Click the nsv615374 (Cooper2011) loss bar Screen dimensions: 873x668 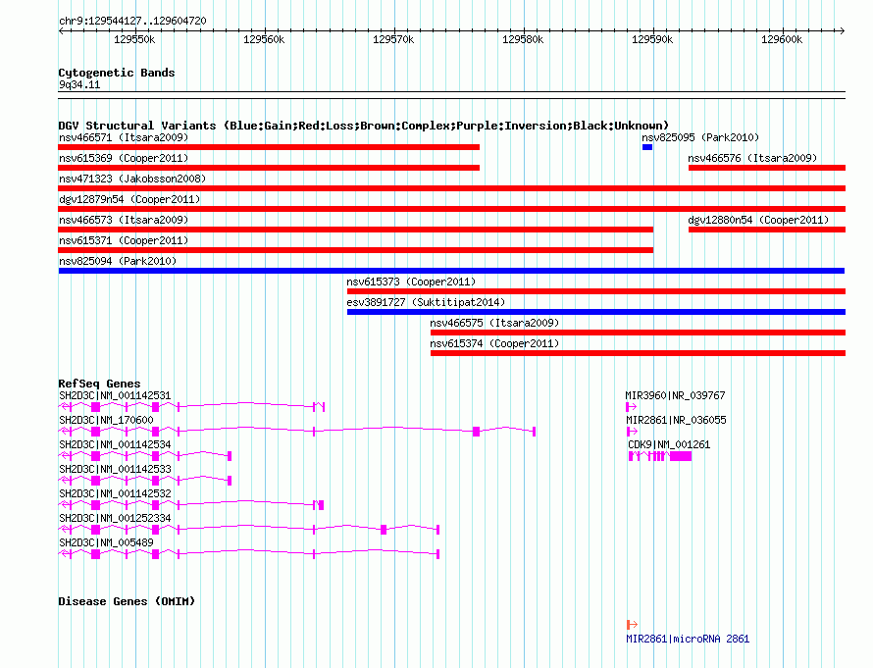point(638,353)
